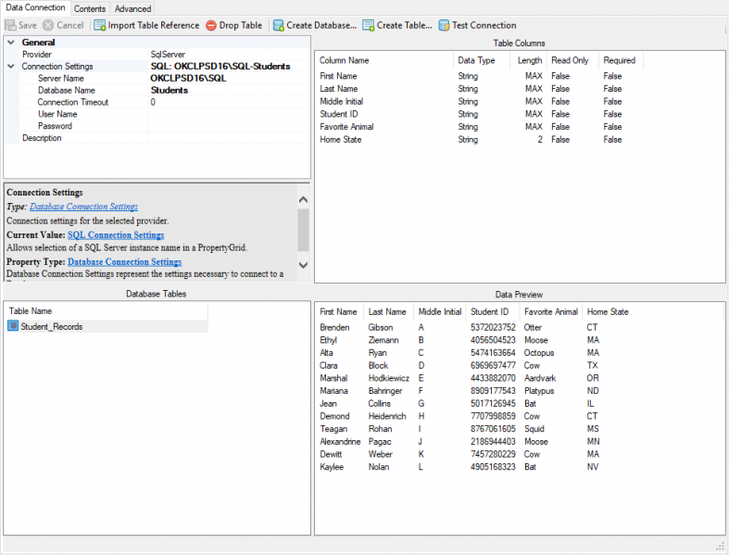Collapse the General property category
Viewport: 729px width, 555px height.
coord(10,43)
